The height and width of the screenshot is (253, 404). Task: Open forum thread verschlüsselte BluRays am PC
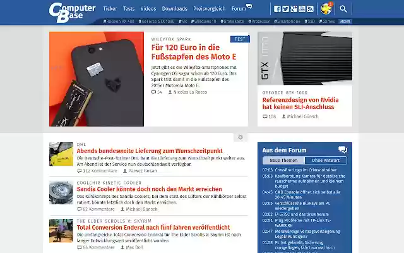(302, 206)
